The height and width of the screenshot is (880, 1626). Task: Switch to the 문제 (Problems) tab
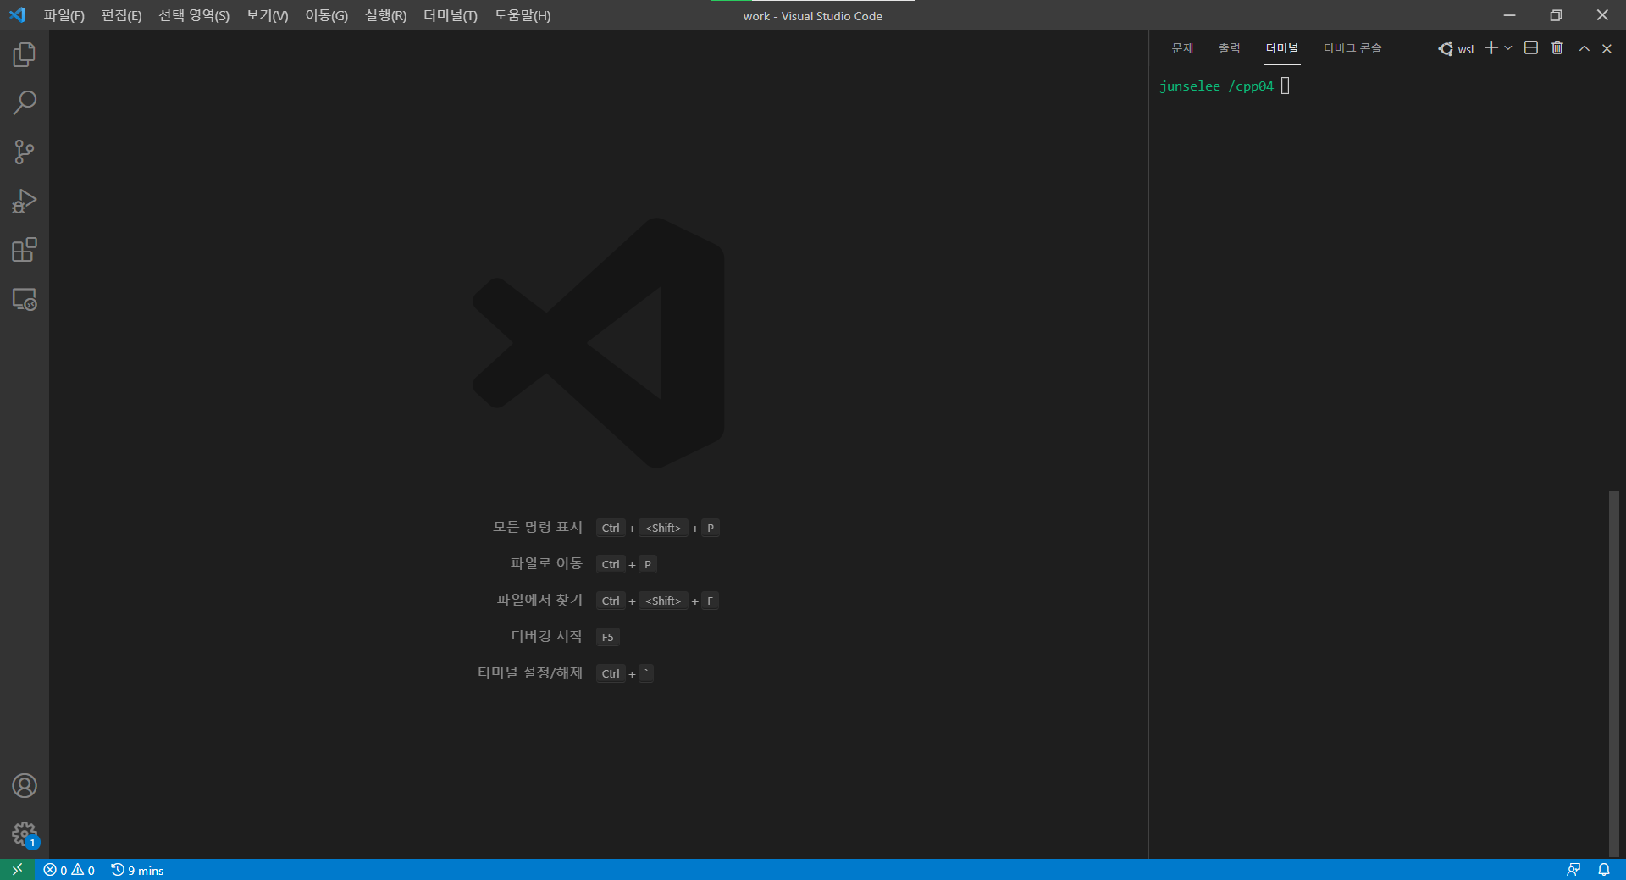(x=1183, y=48)
